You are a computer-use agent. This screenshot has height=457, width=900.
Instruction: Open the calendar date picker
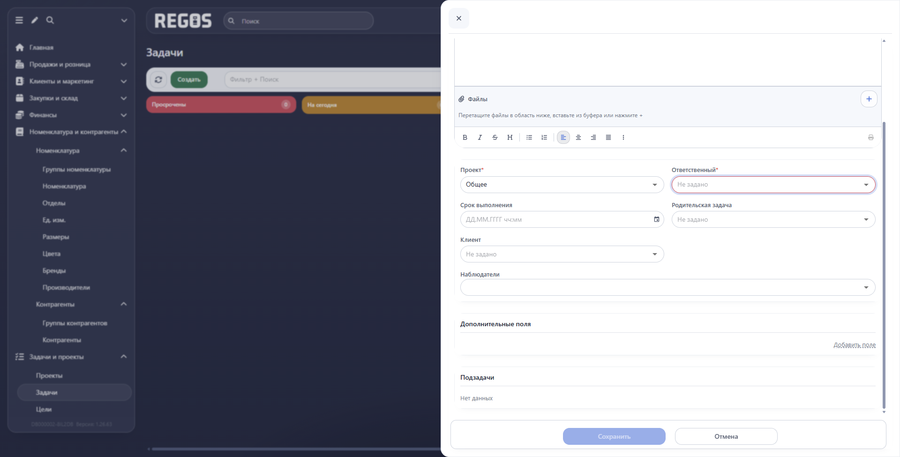(x=657, y=219)
